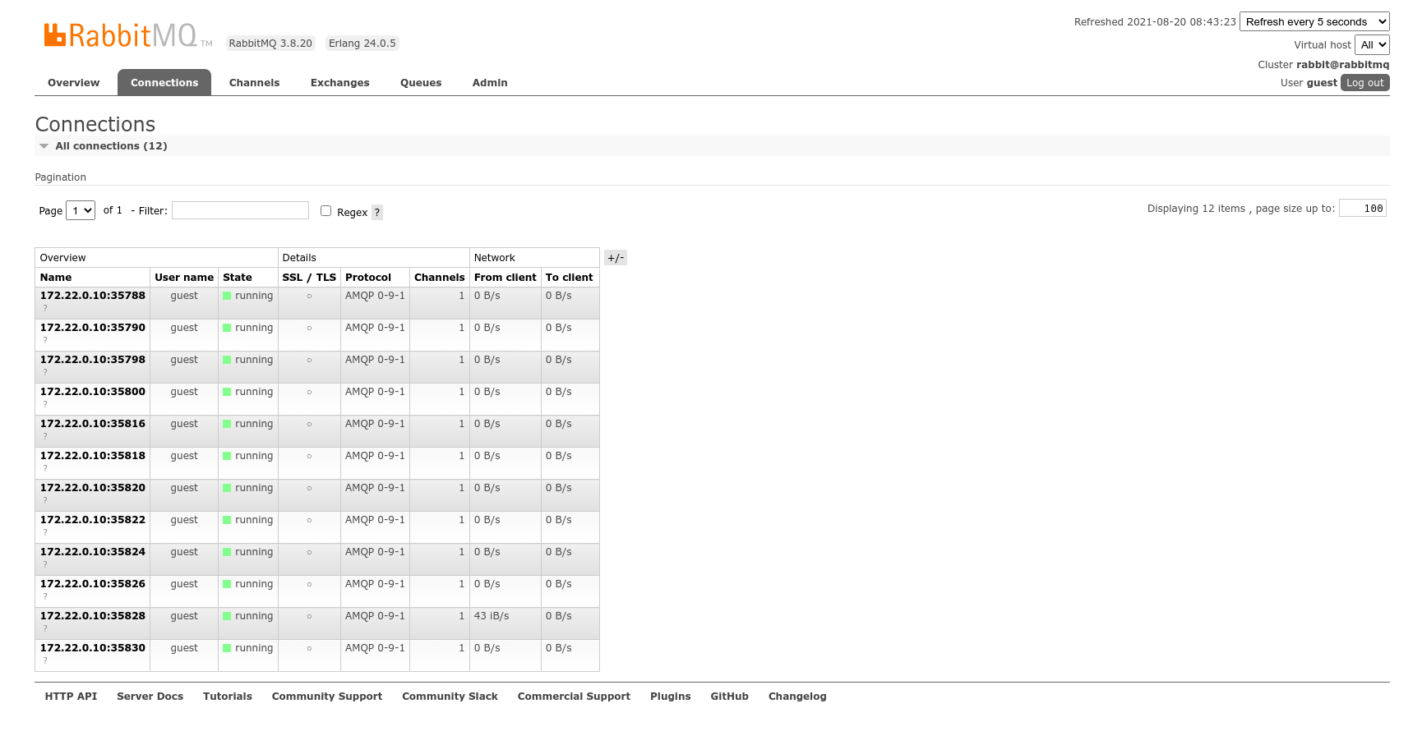Image resolution: width=1422 pixels, height=745 pixels.
Task: Select the Connections tab
Action: pyautogui.click(x=164, y=83)
